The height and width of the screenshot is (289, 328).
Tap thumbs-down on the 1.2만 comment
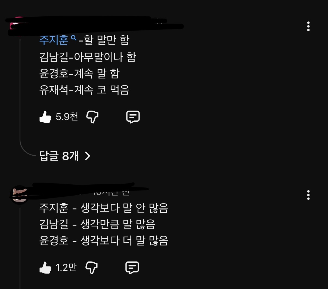(91, 268)
